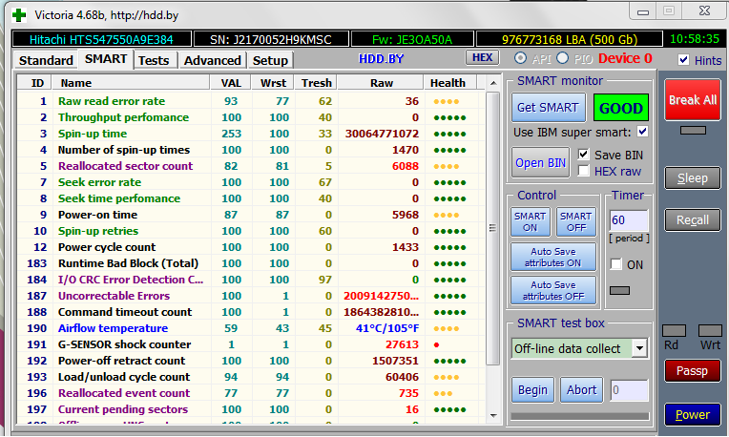Disable the Use IBM super smart checkbox
This screenshot has width=729, height=437.
[x=642, y=132]
